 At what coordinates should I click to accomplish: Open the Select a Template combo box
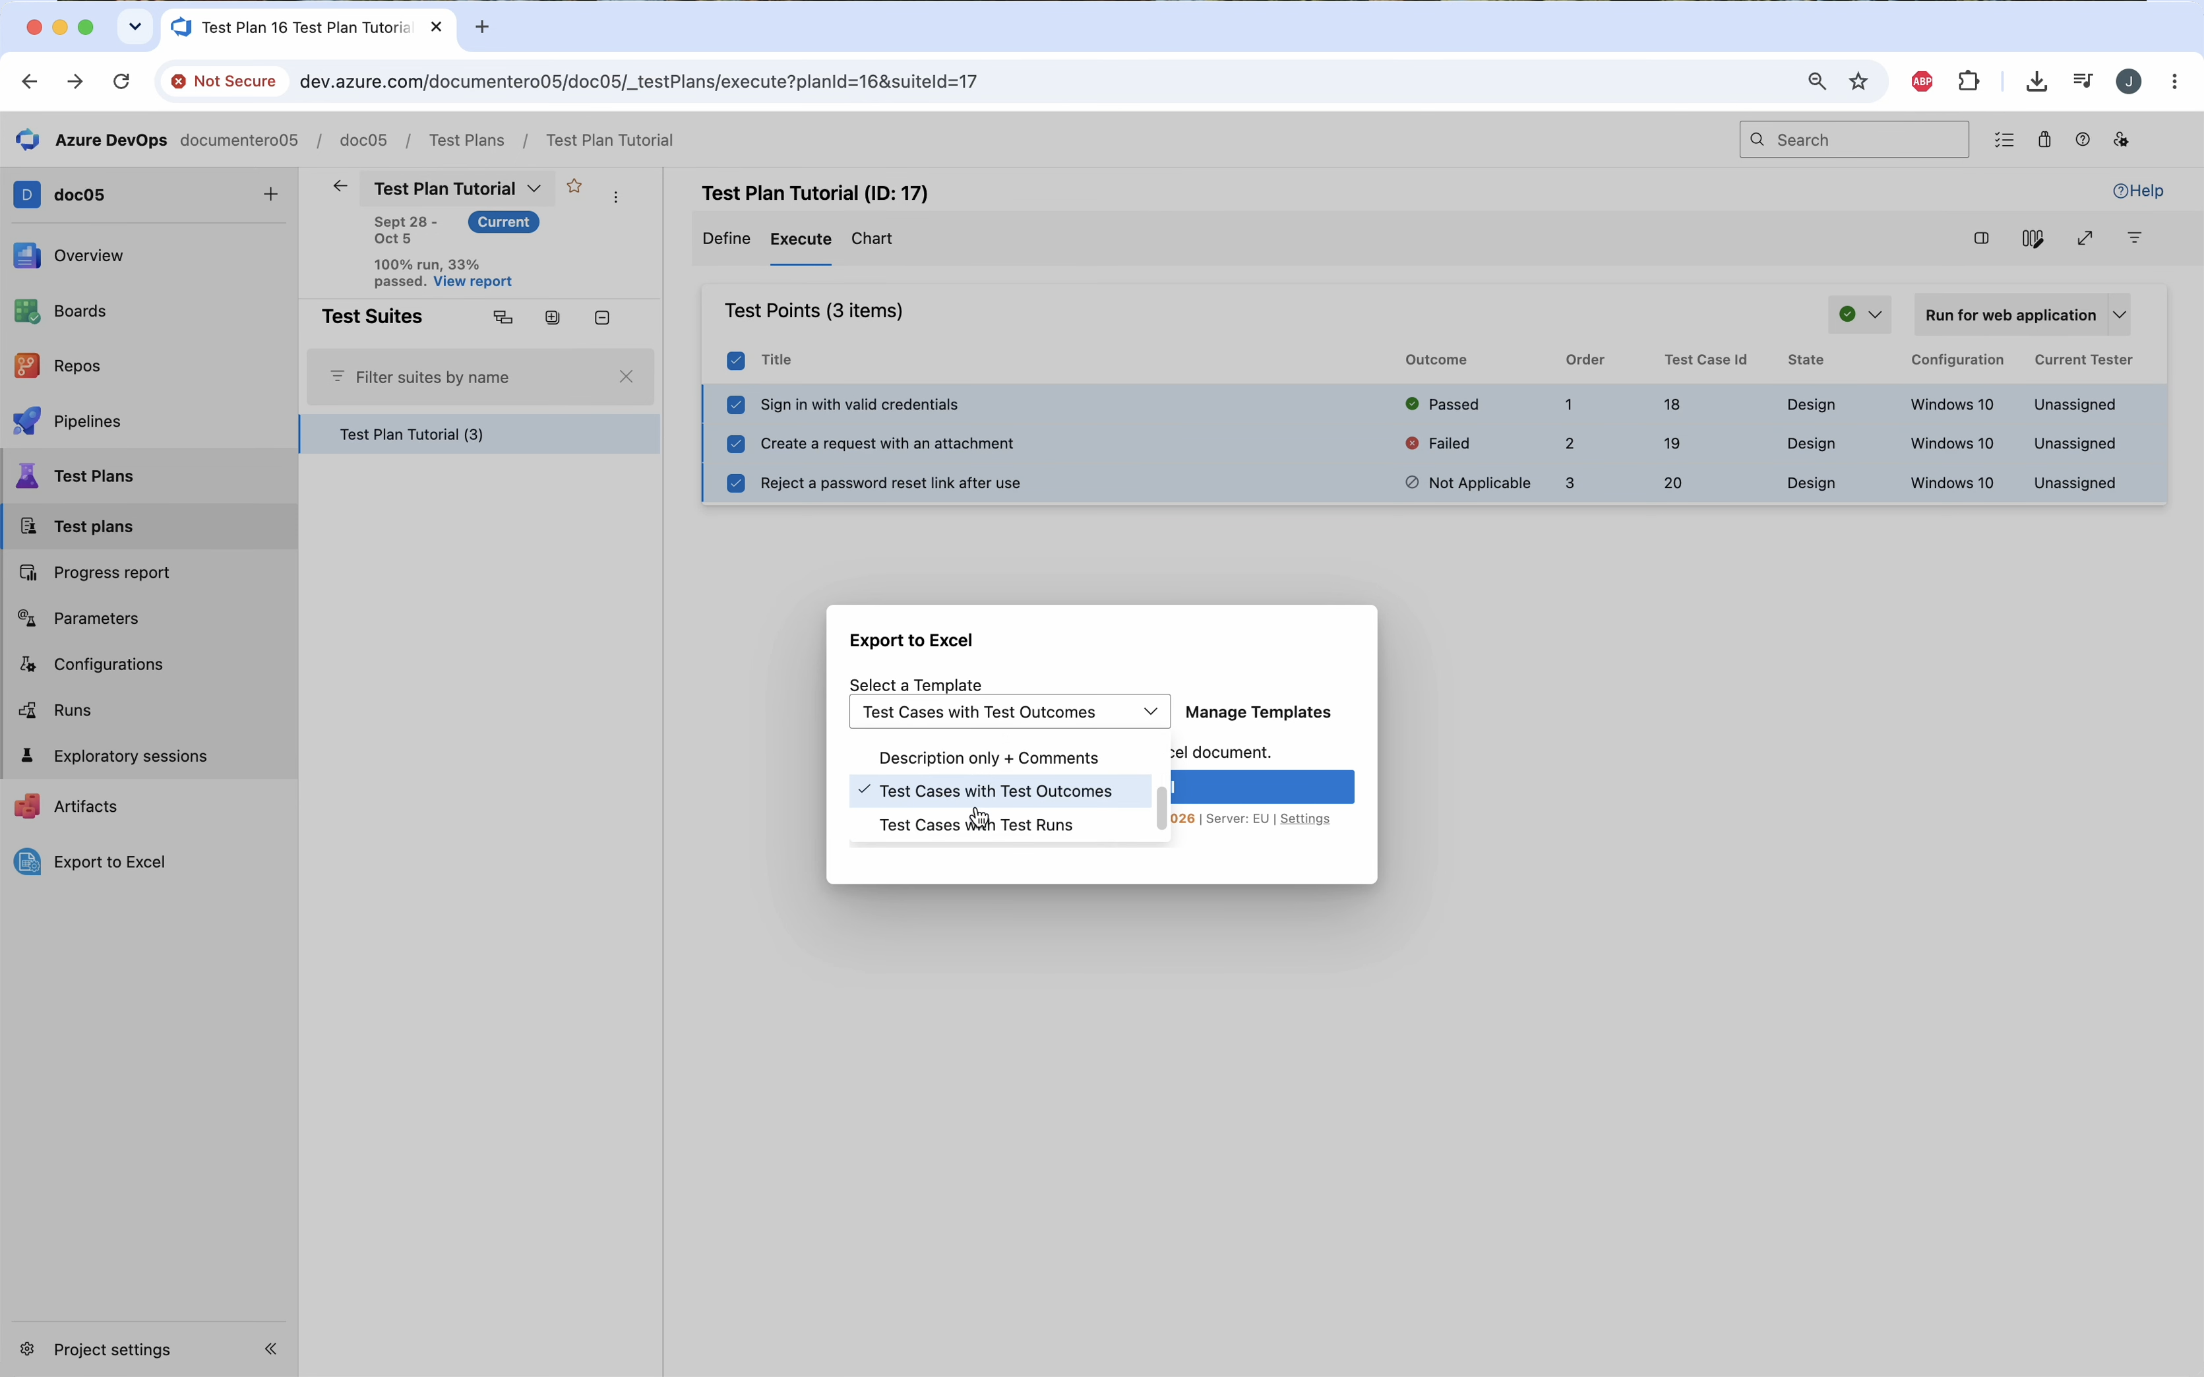[x=1009, y=712]
